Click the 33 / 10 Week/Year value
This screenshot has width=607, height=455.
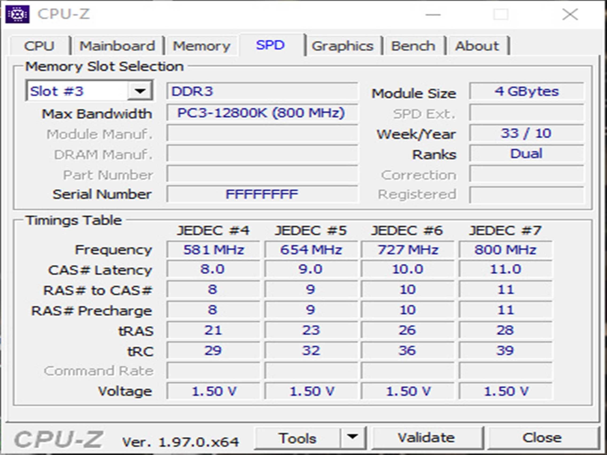(x=526, y=133)
